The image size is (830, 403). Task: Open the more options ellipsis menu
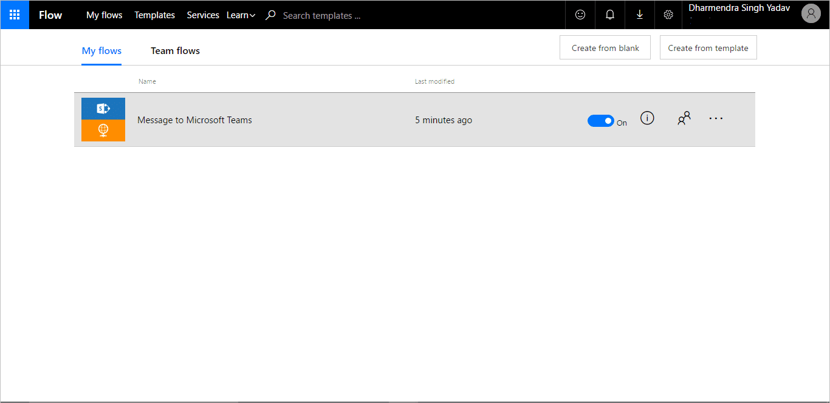pos(716,118)
